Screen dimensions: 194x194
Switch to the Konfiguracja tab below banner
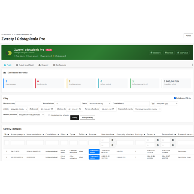pyautogui.click(x=60, y=65)
